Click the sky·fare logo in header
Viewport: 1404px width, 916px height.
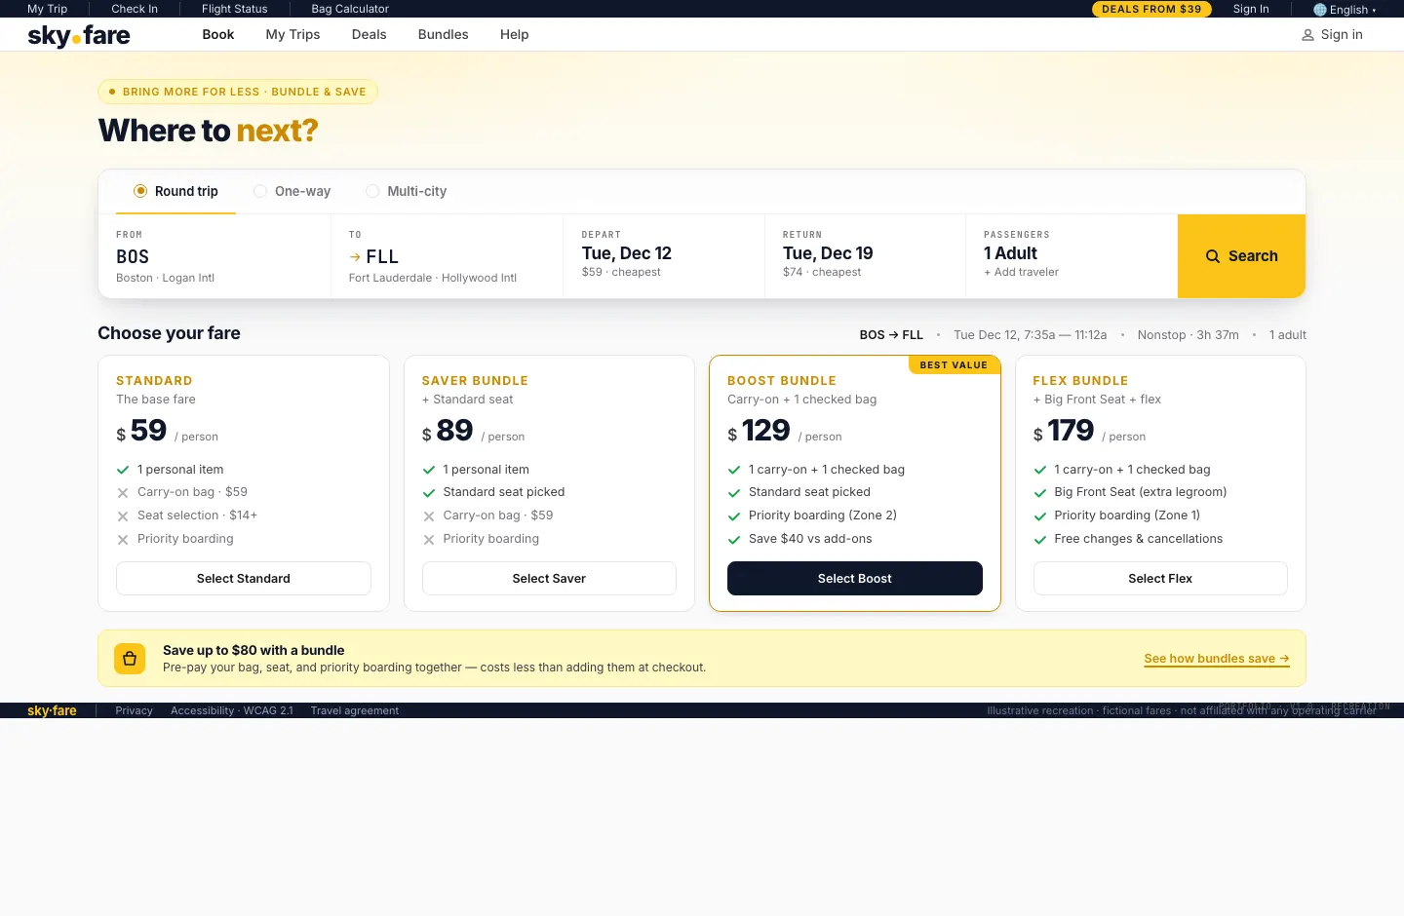tap(79, 36)
